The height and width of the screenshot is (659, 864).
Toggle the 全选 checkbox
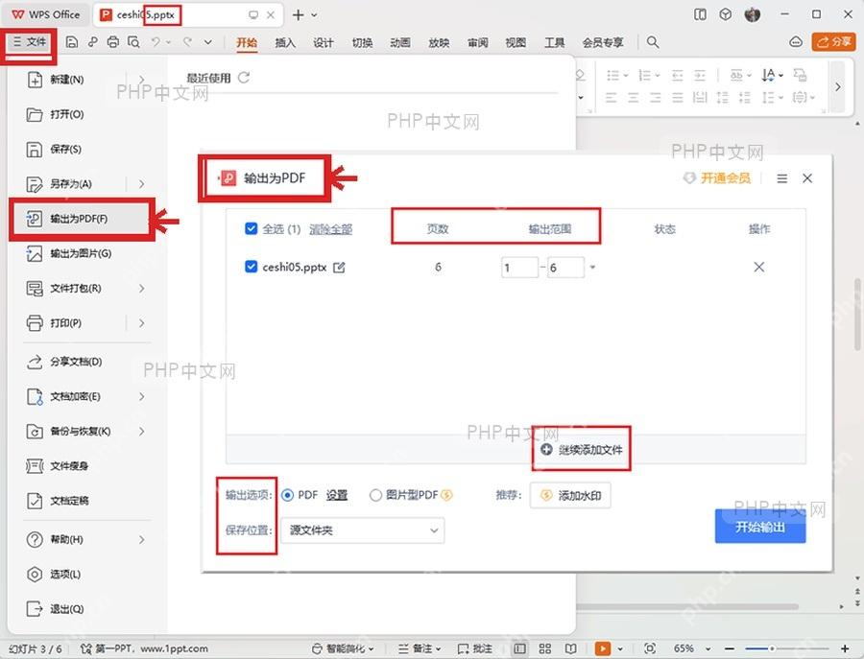251,228
